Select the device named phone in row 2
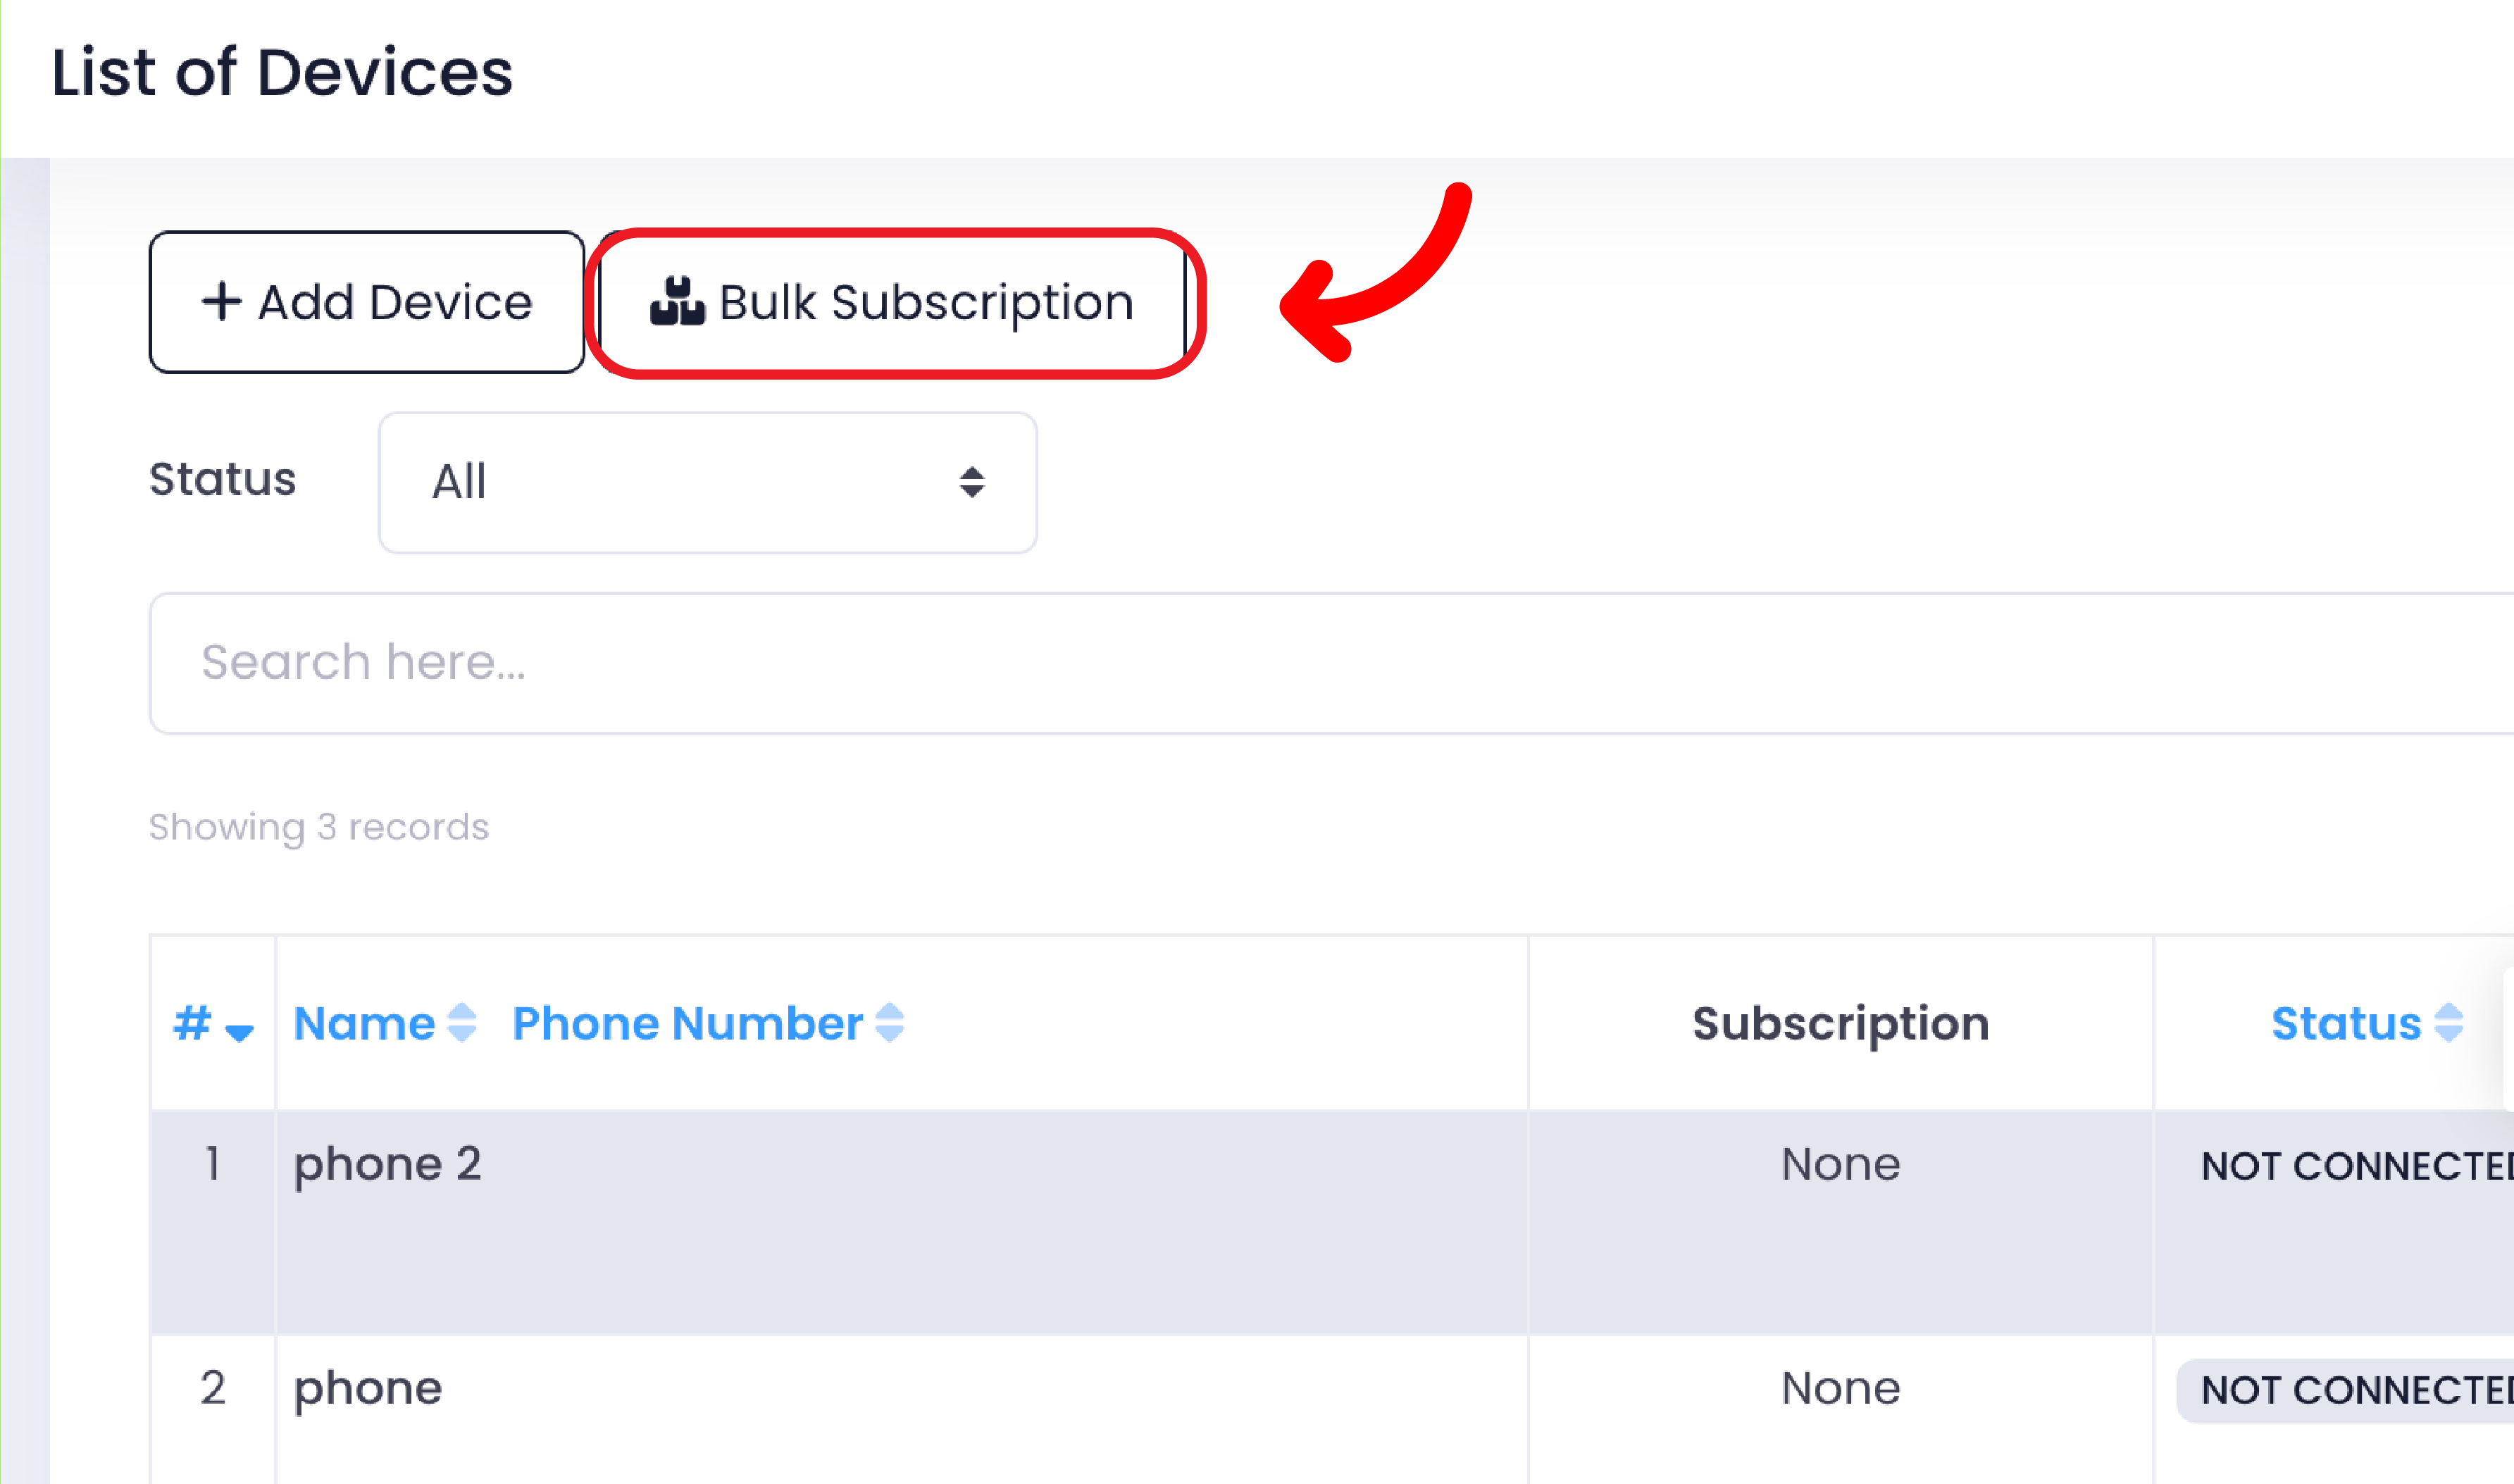 pos(367,1387)
